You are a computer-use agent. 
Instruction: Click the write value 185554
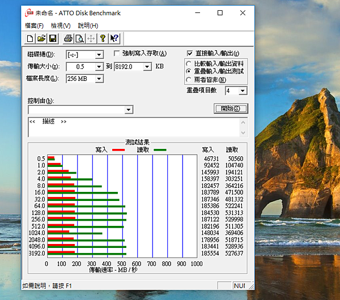tap(210, 253)
